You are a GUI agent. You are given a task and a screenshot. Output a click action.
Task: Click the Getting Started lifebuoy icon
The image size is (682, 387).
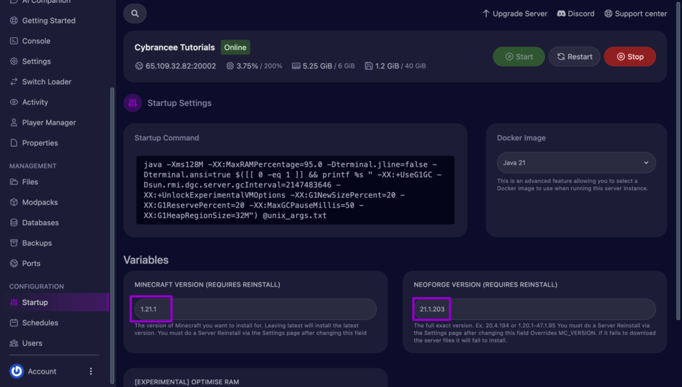pos(14,21)
